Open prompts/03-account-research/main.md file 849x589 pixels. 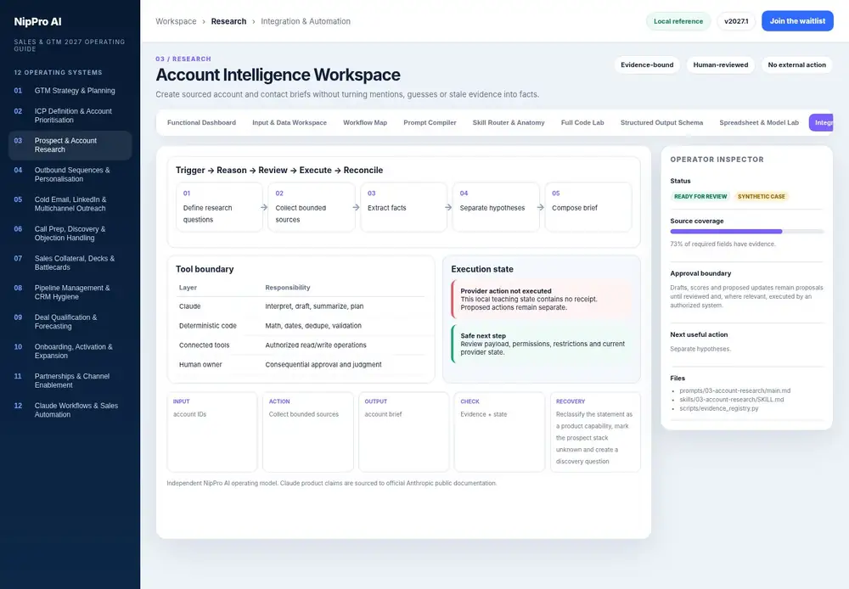(734, 390)
